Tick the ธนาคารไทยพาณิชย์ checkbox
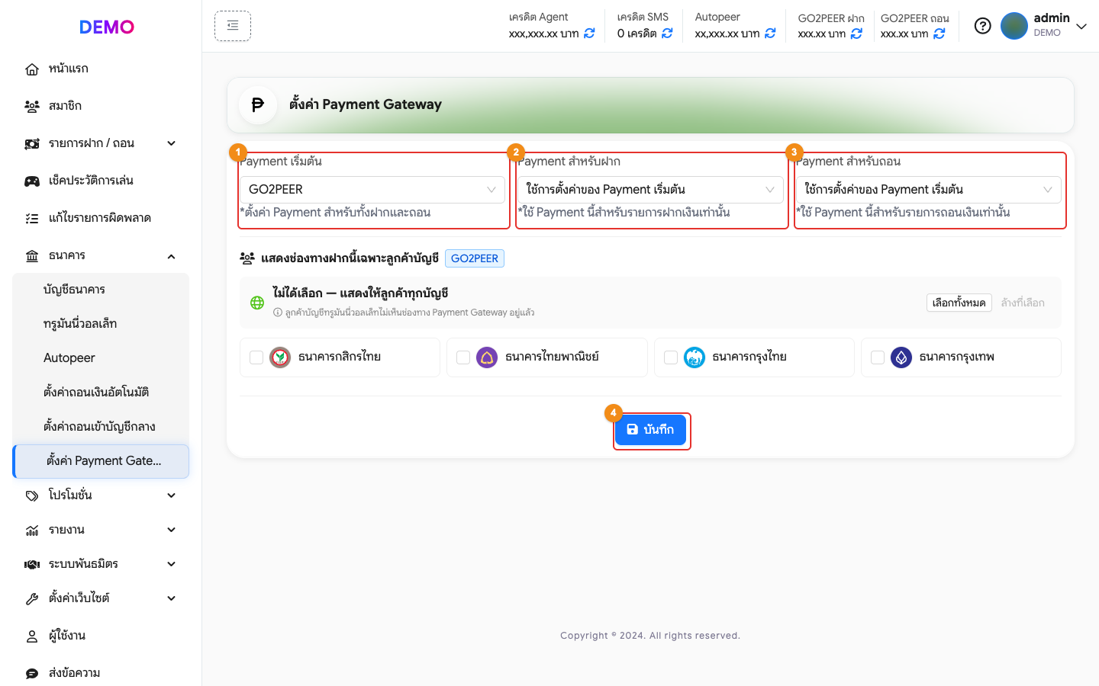Image resolution: width=1099 pixels, height=686 pixels. (x=463, y=357)
